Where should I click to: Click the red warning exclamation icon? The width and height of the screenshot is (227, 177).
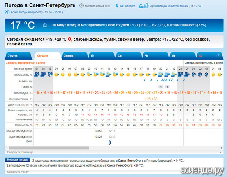tap(69, 39)
